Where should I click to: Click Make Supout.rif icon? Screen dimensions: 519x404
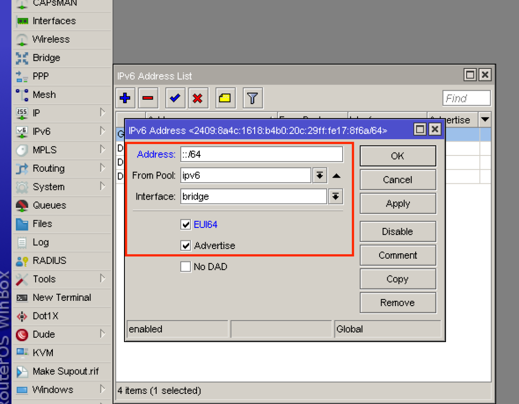point(22,371)
